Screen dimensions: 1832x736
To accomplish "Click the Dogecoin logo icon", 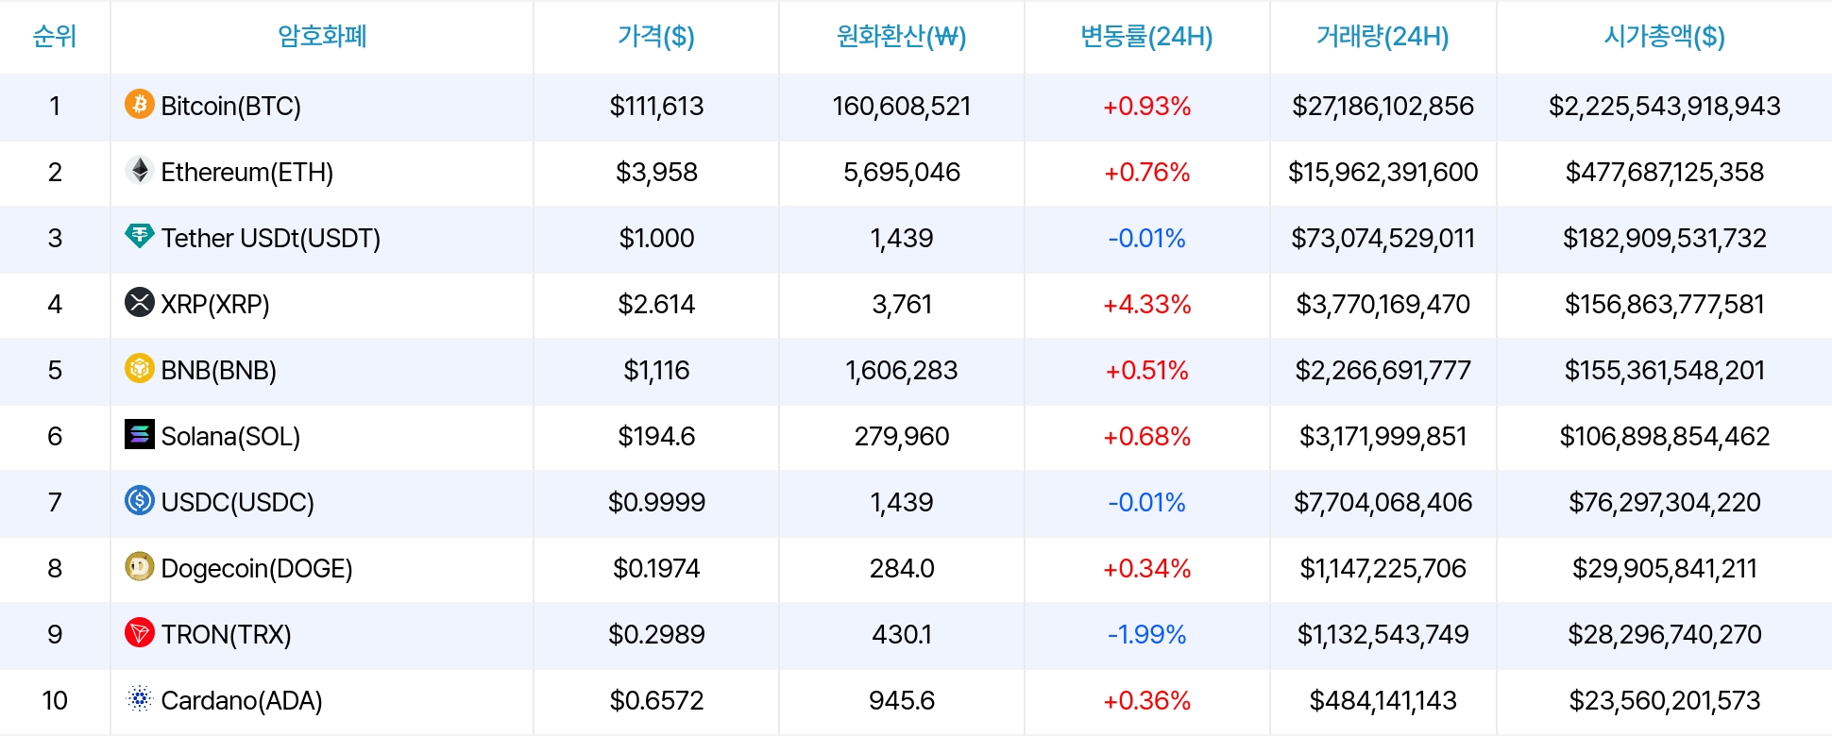I will point(140,566).
